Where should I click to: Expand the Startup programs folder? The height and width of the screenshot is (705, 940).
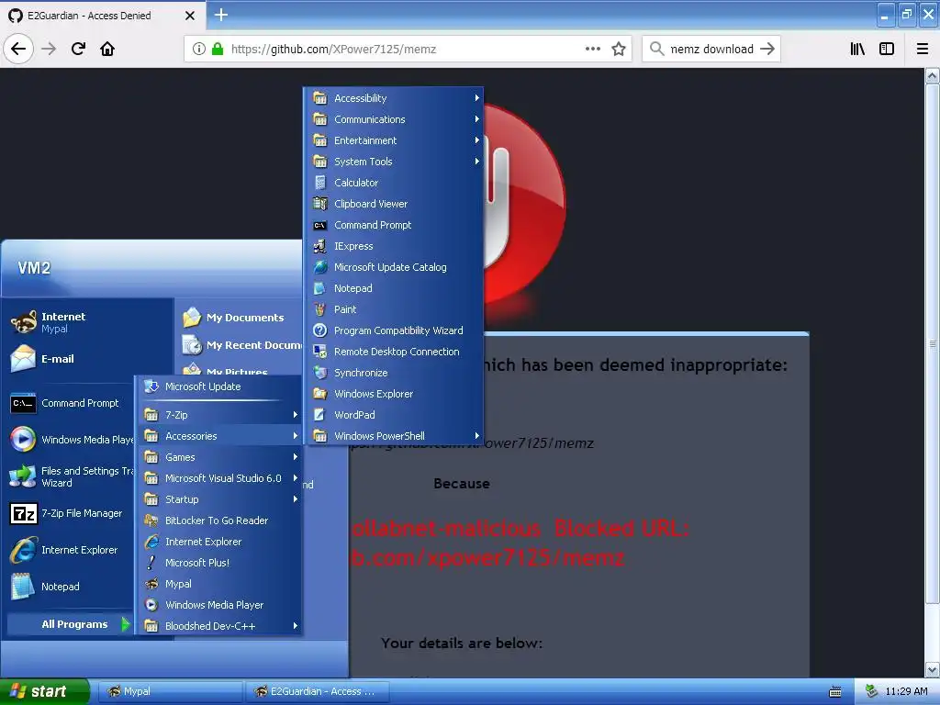pyautogui.click(x=218, y=499)
